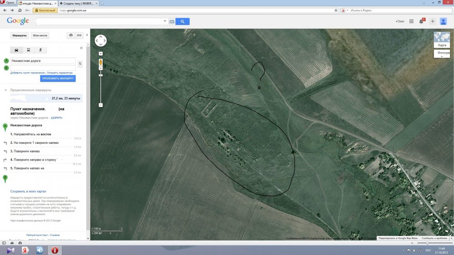Go forward in browser history
454x255 pixels.
point(12,10)
